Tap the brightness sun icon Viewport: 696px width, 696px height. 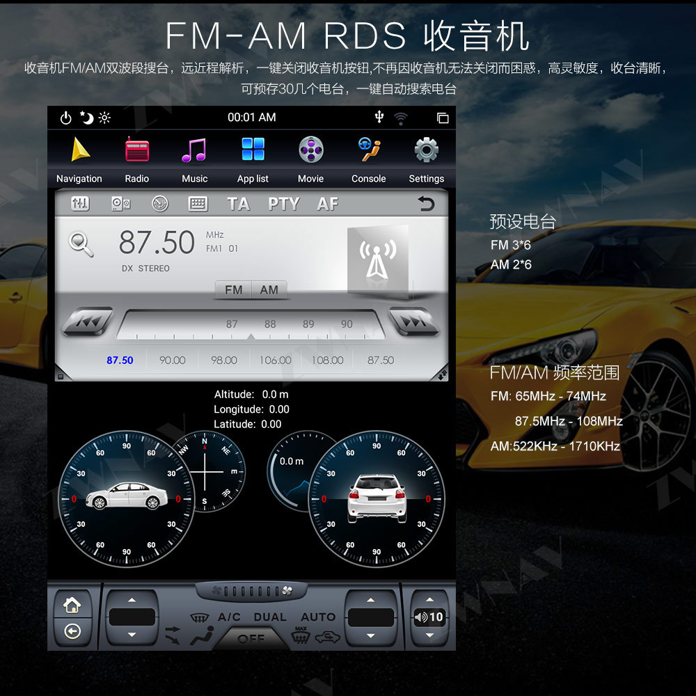(x=105, y=118)
